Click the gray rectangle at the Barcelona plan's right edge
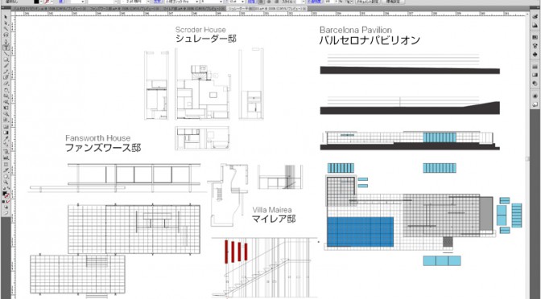Image resolution: width=541 pixels, height=299 pixels. (x=485, y=215)
